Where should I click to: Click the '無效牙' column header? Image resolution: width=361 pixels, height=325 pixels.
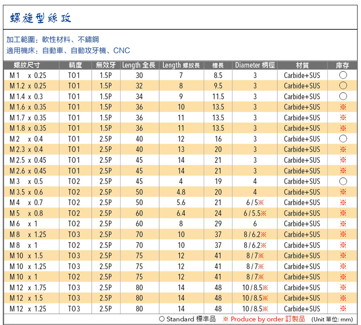click(106, 65)
